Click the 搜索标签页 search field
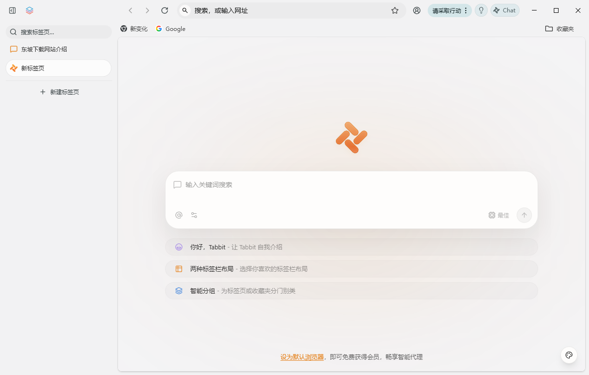This screenshot has width=589, height=375. pos(59,31)
